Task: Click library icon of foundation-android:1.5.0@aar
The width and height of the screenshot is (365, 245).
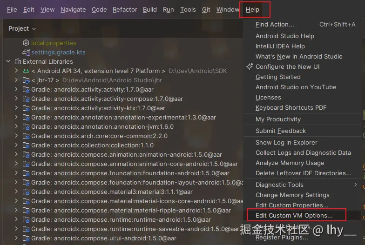Action: 26,173
